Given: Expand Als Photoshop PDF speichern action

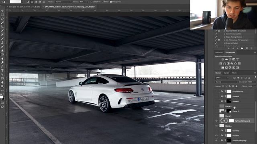Looking at the screenshot, I should [224, 40].
